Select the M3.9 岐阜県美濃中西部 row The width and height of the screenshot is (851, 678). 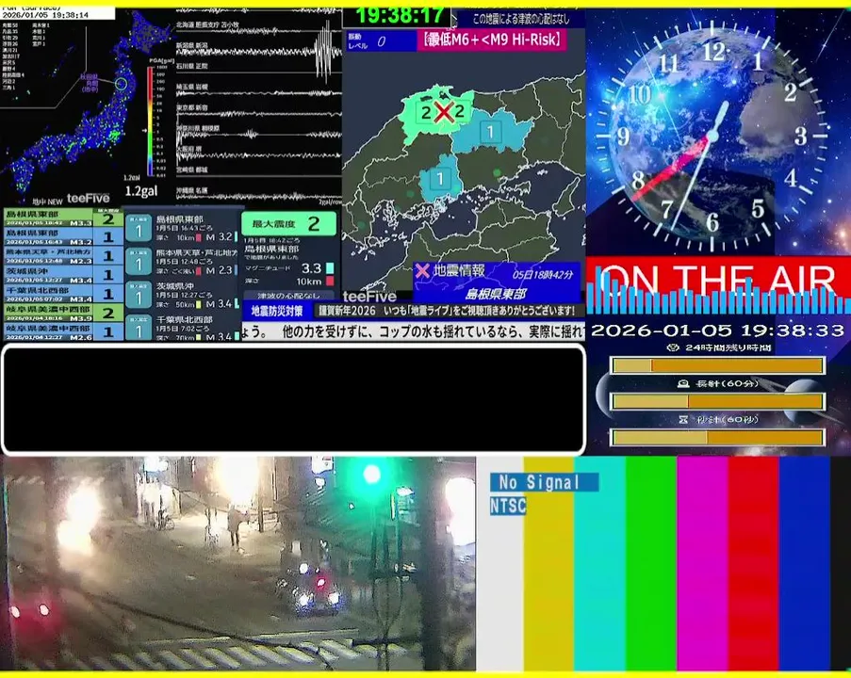pyautogui.click(x=63, y=313)
